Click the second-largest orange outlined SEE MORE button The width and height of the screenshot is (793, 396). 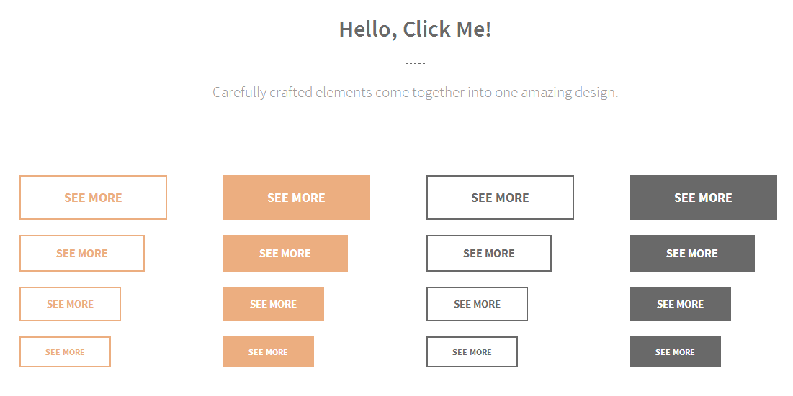[82, 254]
